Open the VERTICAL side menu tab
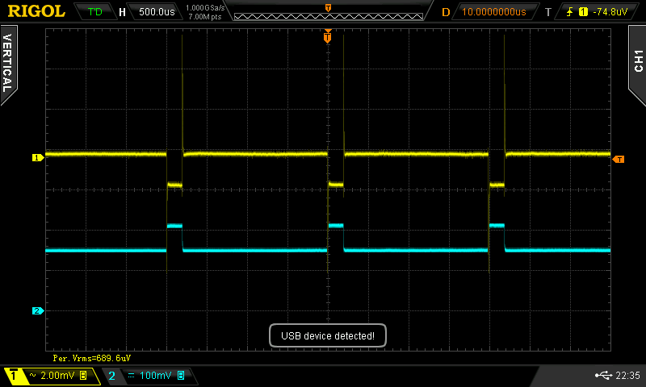This screenshot has height=387, width=646. click(x=8, y=64)
